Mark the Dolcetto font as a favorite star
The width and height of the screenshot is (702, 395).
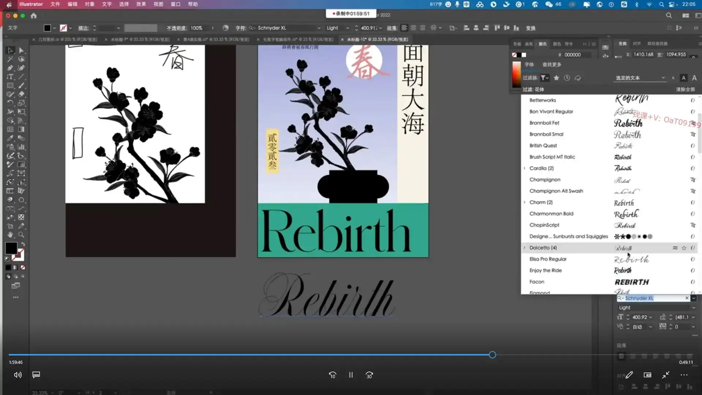[684, 248]
